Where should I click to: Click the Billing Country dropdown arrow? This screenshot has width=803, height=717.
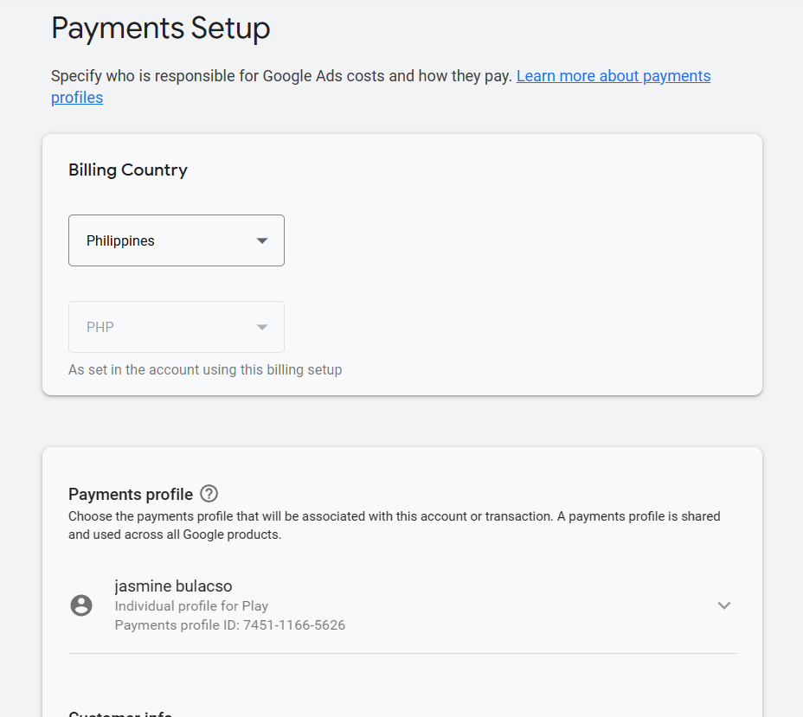point(262,241)
